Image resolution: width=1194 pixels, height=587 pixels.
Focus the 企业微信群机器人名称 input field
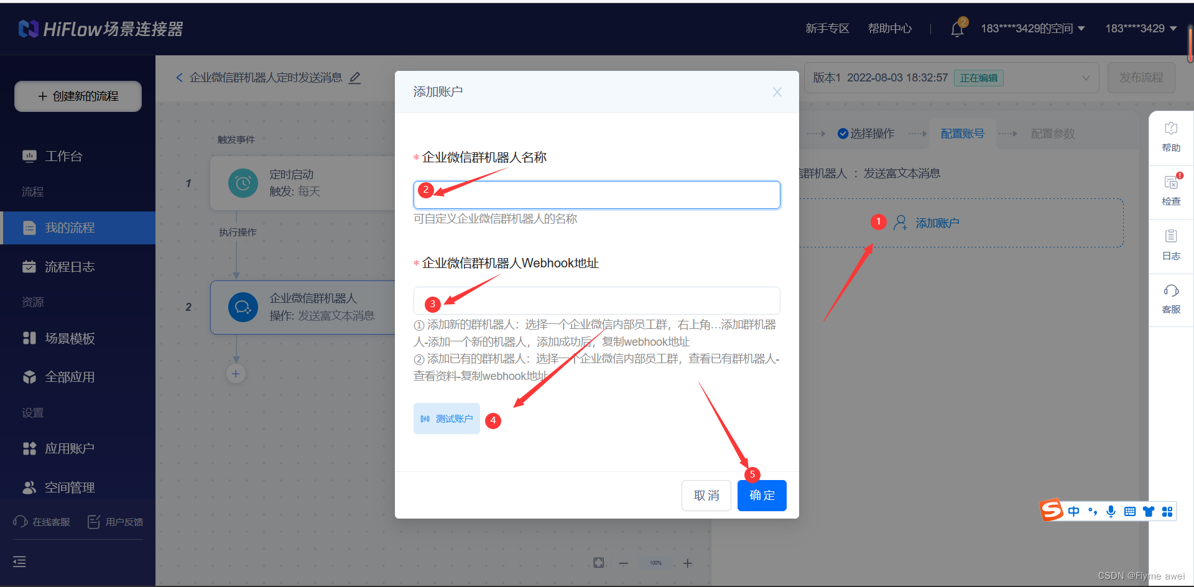point(597,195)
